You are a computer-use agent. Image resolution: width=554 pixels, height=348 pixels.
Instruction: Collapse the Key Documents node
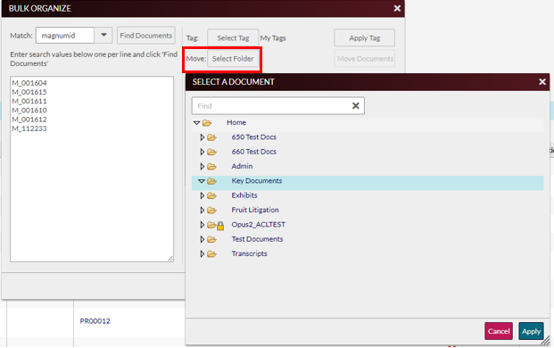coord(202,181)
